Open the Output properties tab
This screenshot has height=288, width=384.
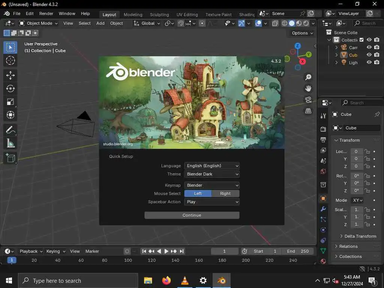(323, 140)
